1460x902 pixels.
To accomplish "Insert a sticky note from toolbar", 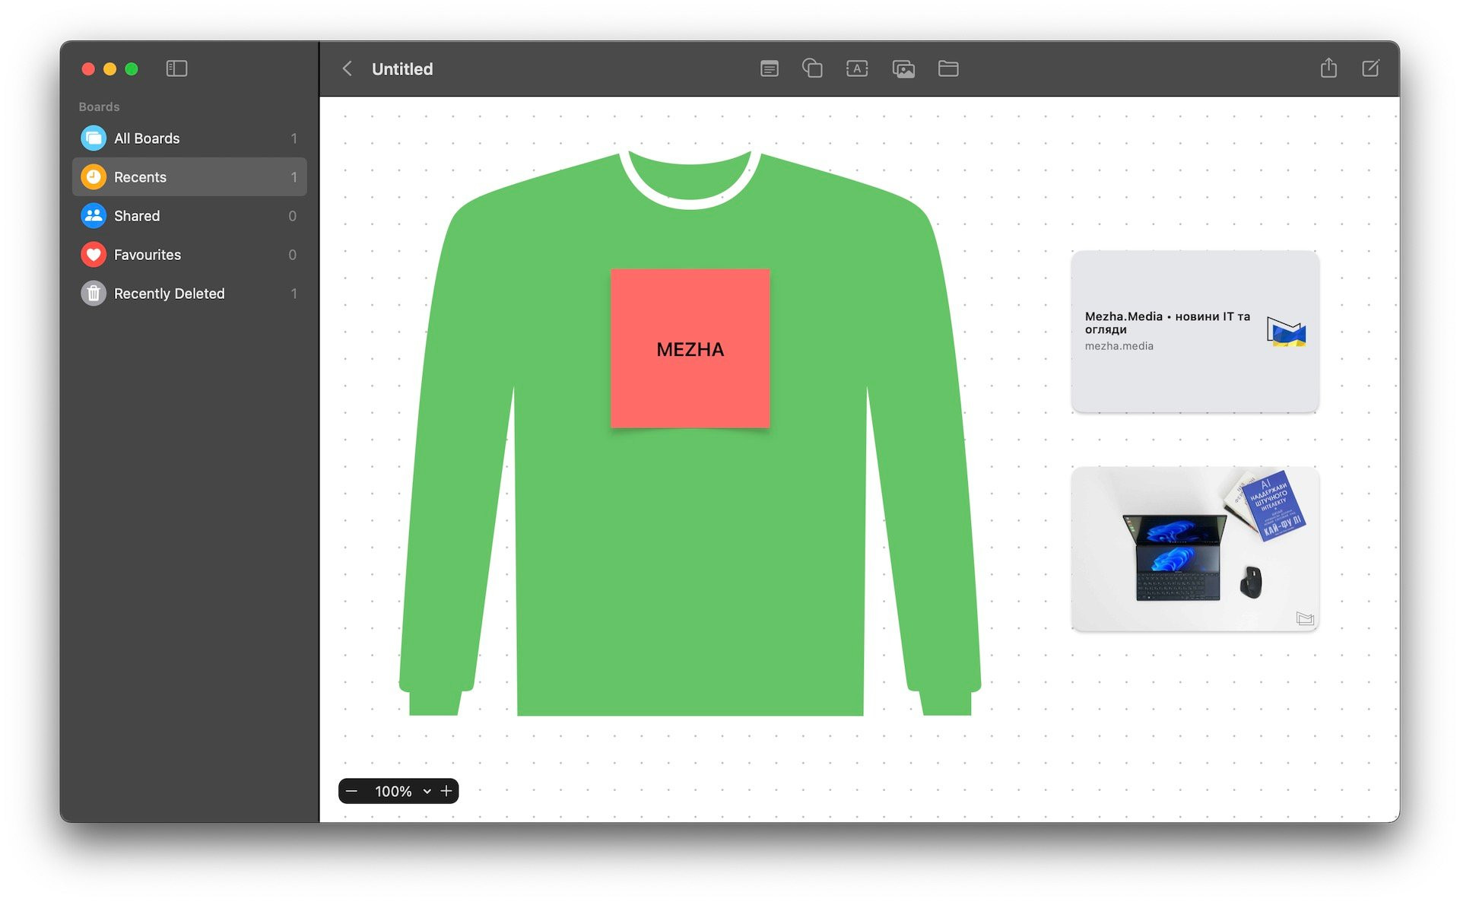I will [769, 68].
